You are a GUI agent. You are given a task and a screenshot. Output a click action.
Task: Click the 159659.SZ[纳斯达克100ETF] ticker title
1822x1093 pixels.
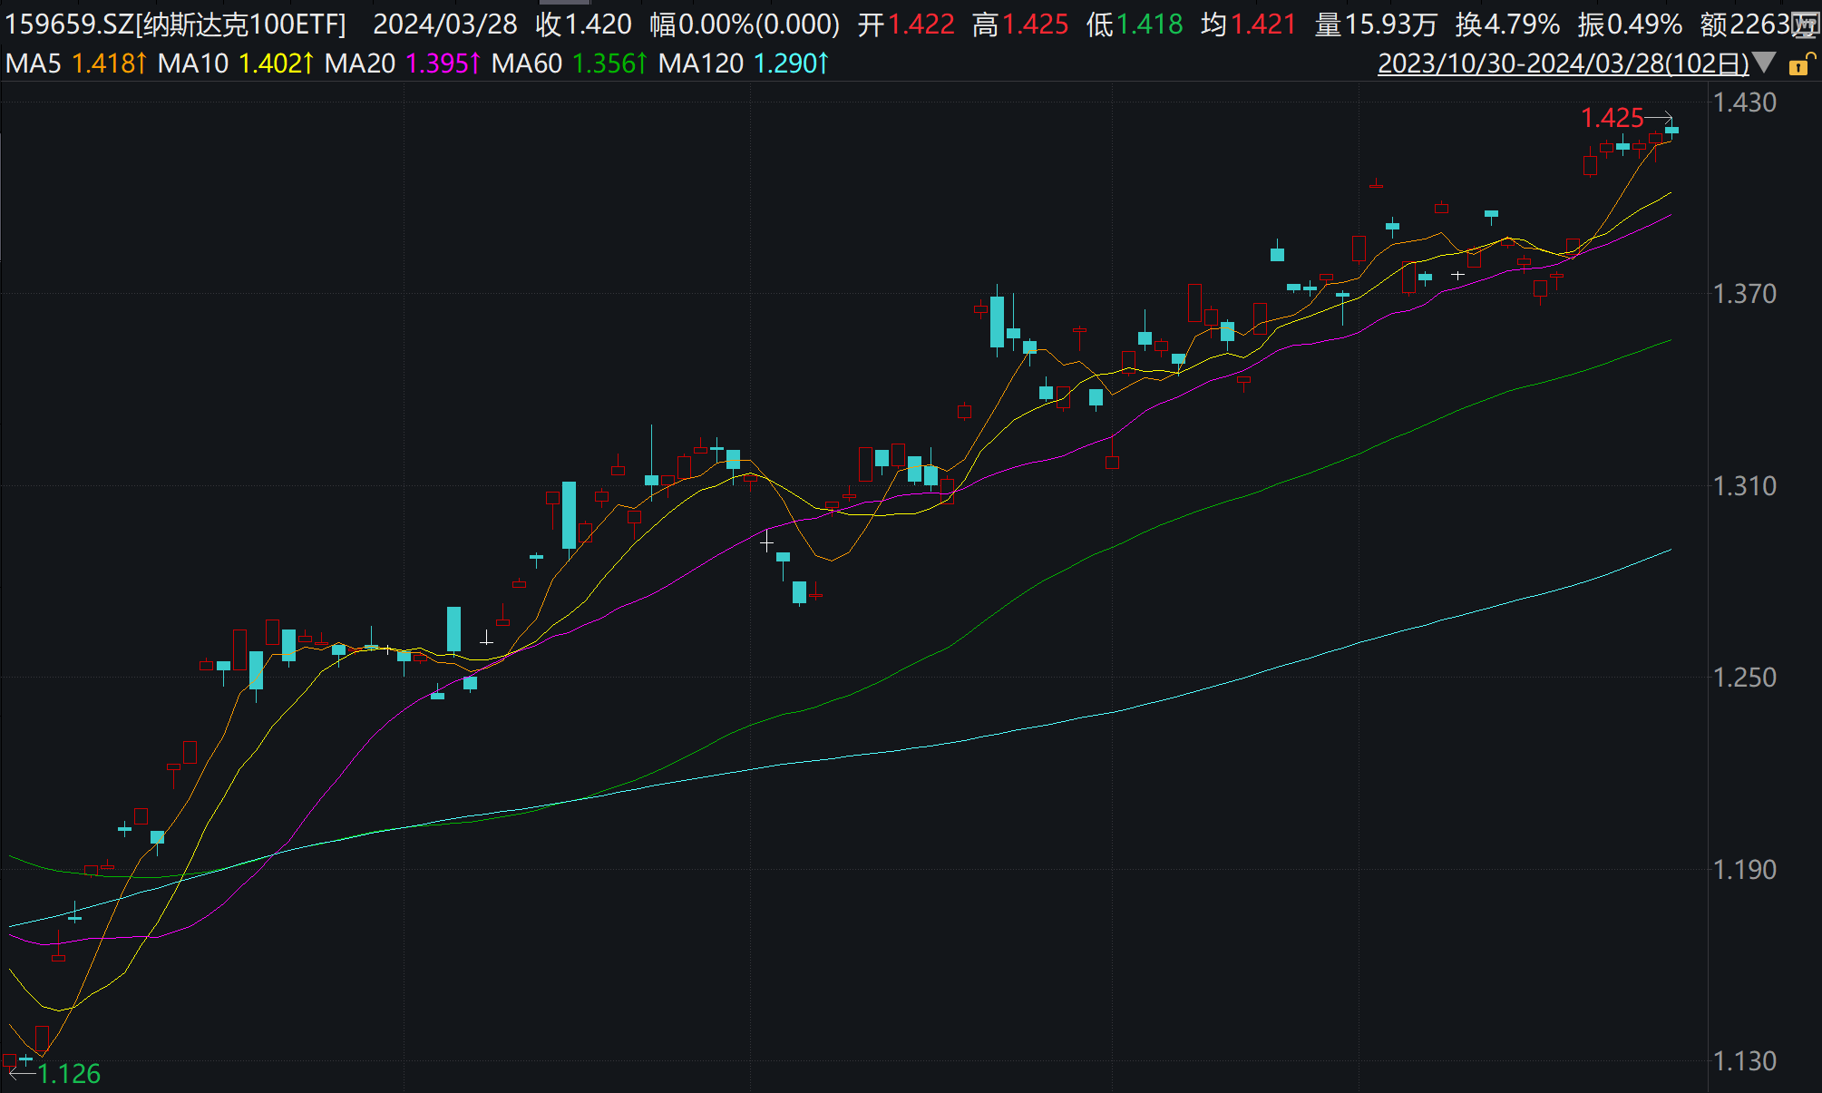click(176, 24)
